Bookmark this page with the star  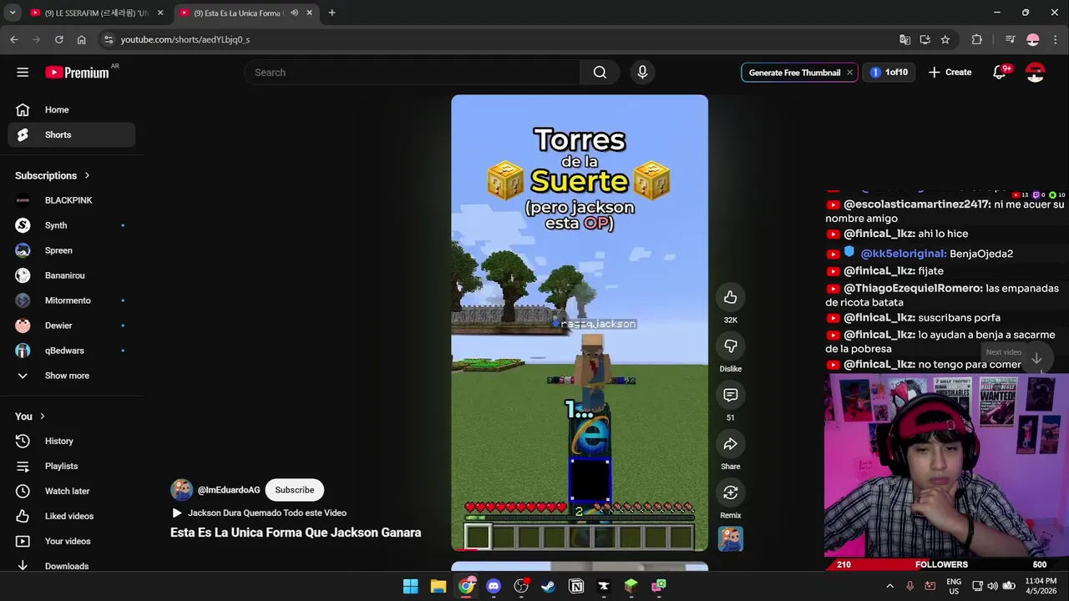pyautogui.click(x=945, y=39)
